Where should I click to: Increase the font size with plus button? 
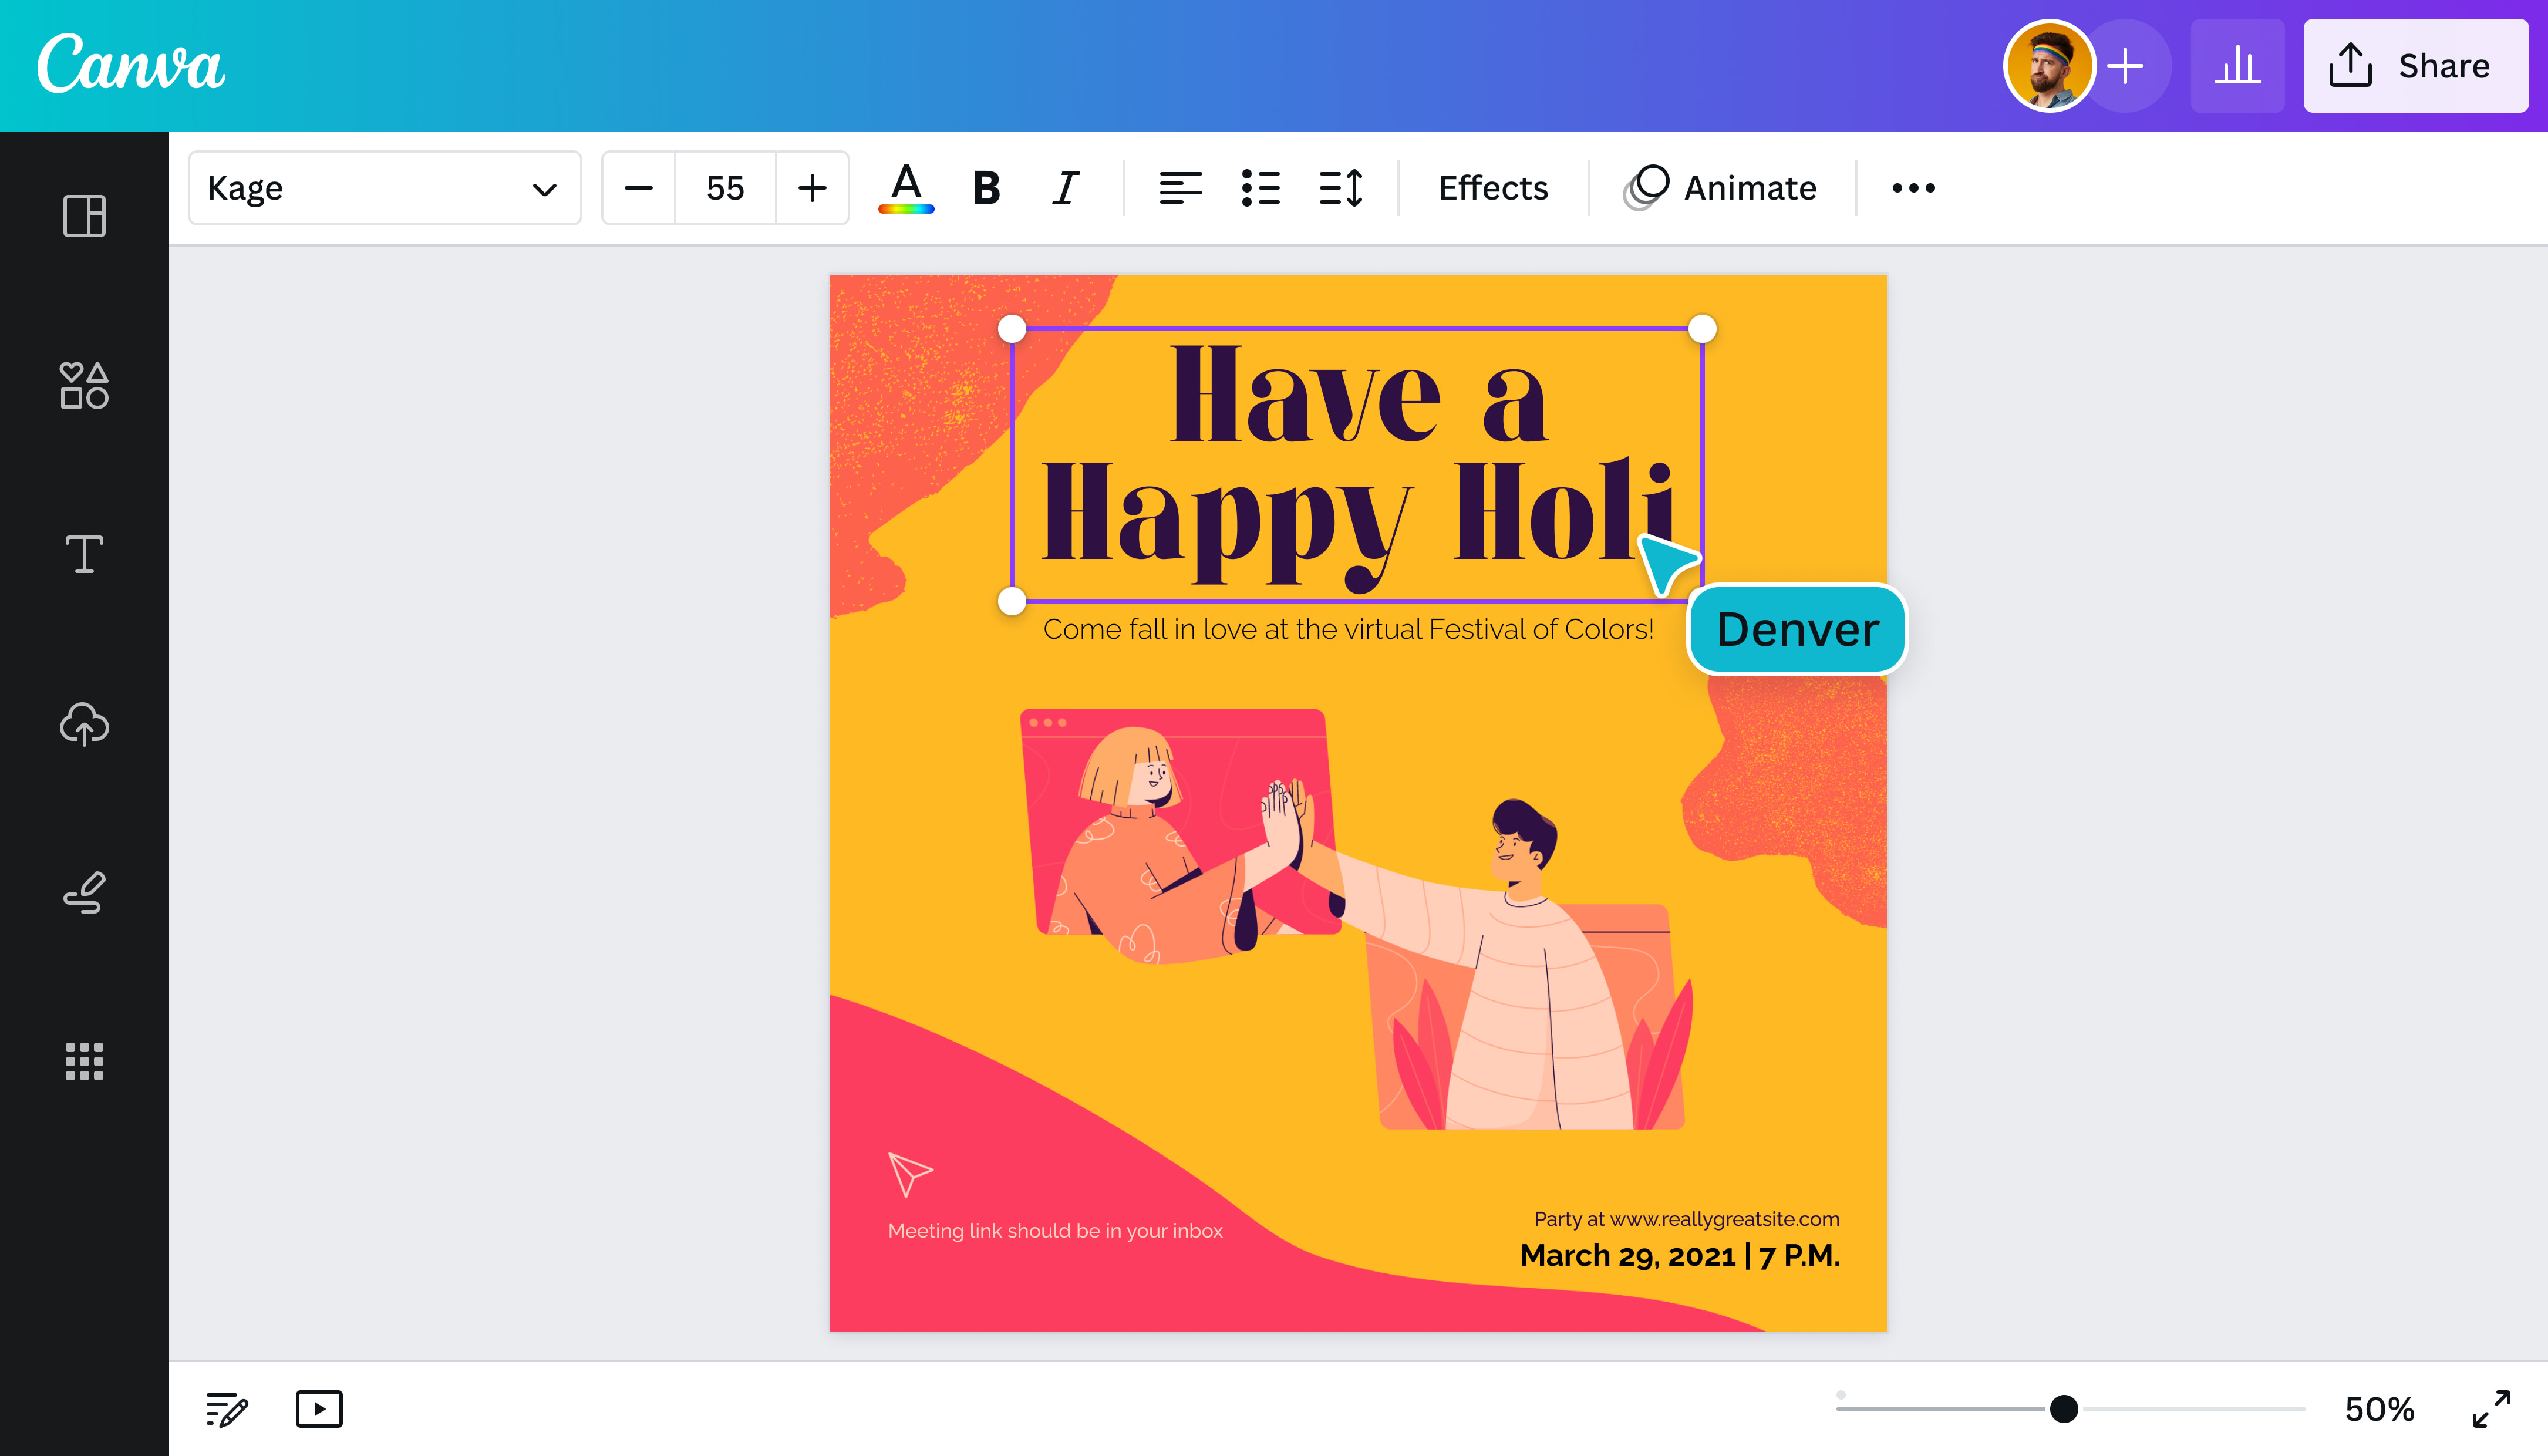click(x=812, y=187)
